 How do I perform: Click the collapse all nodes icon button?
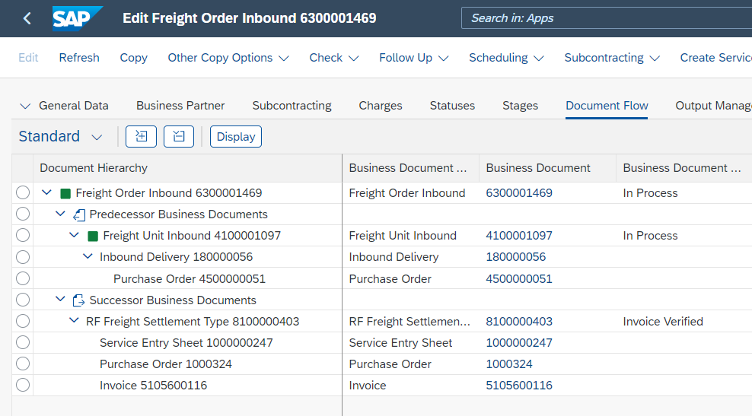tap(179, 136)
